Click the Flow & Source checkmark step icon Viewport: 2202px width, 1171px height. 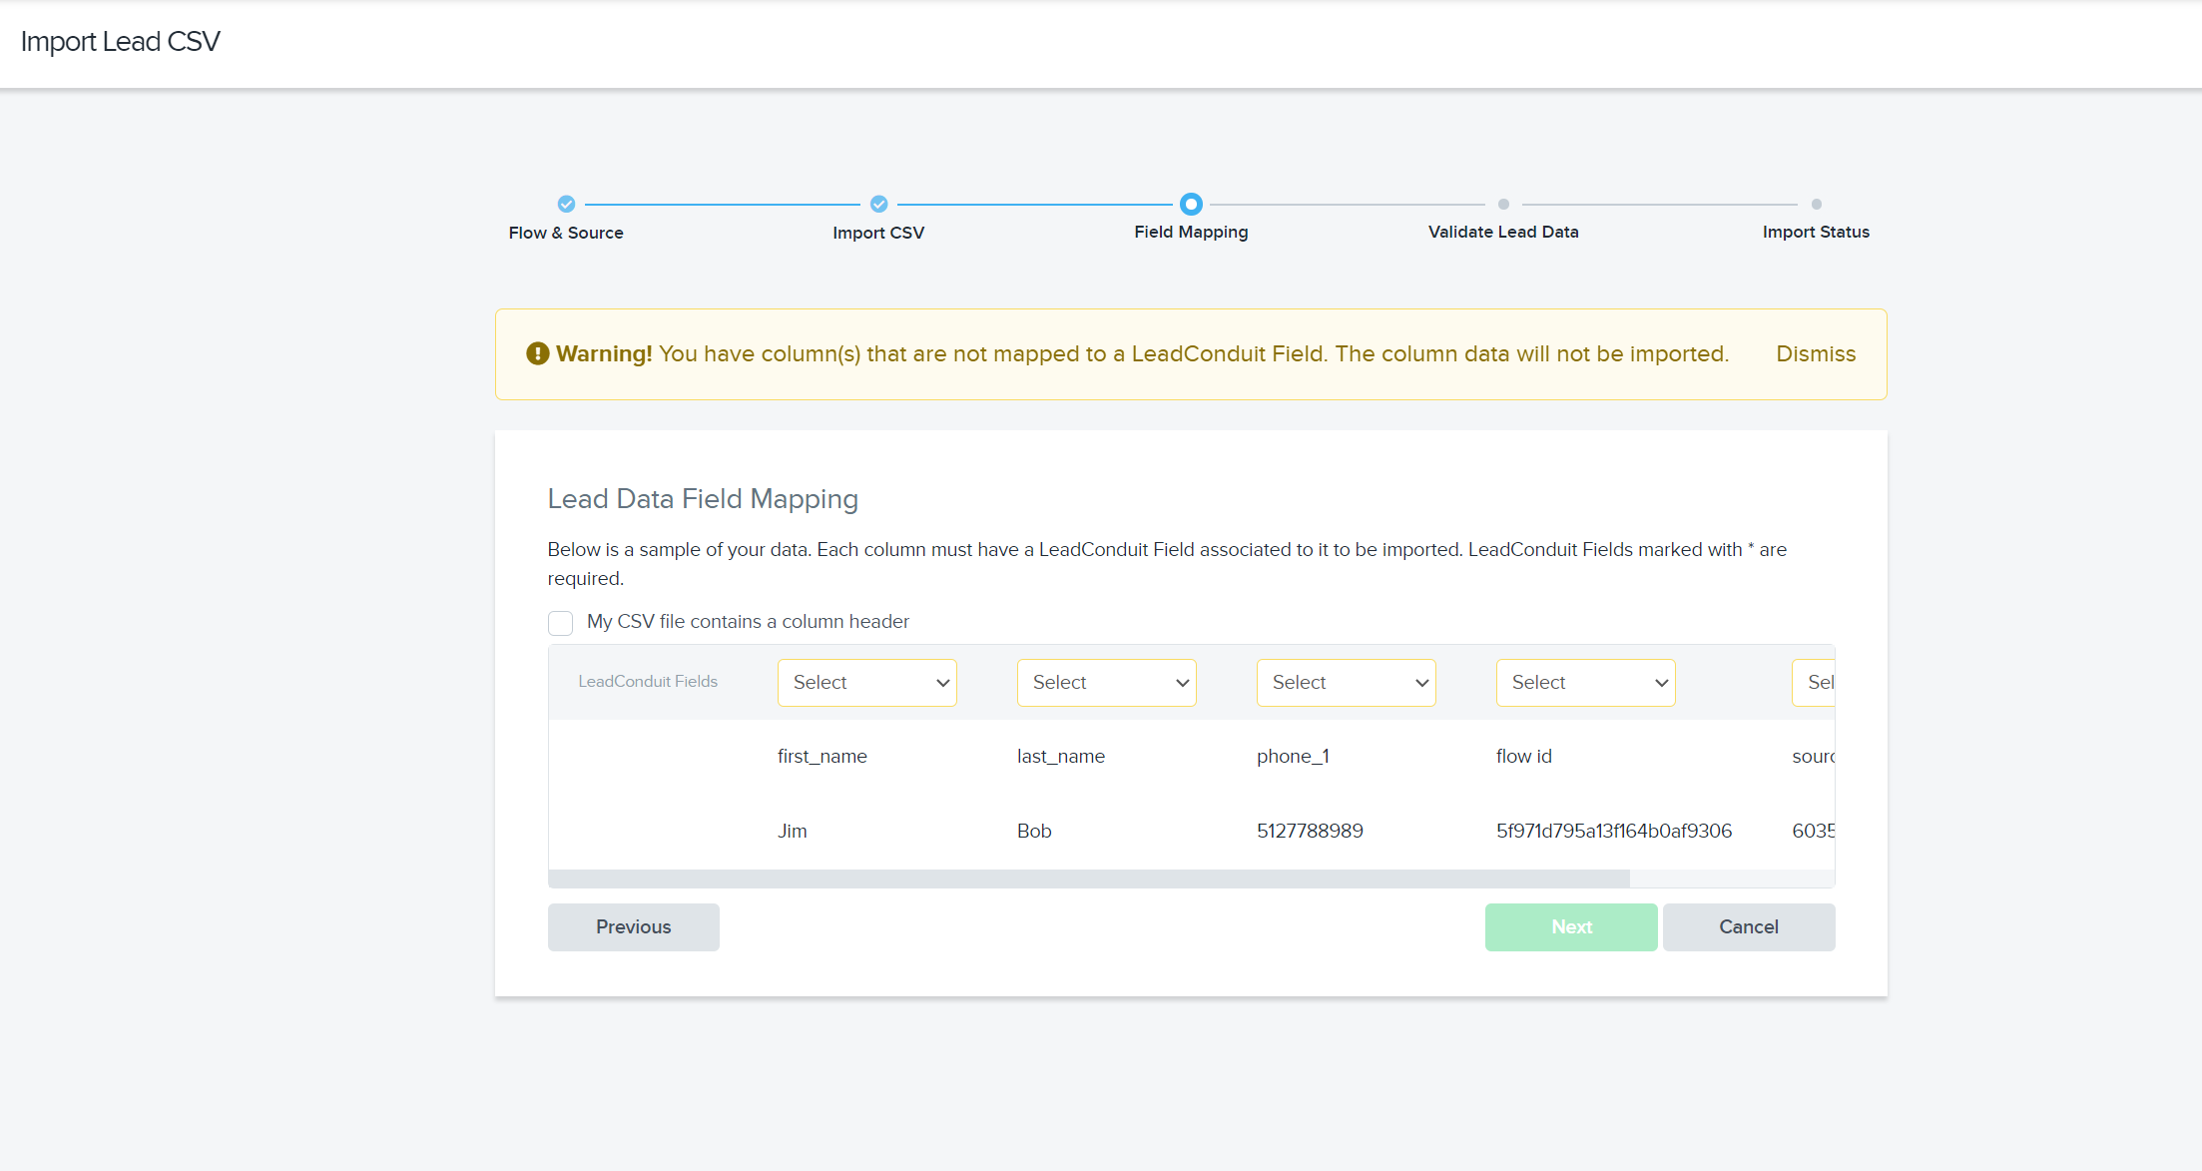click(x=566, y=204)
